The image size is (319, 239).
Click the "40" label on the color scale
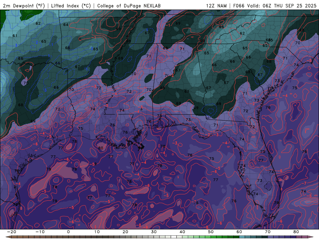(x=182, y=232)
